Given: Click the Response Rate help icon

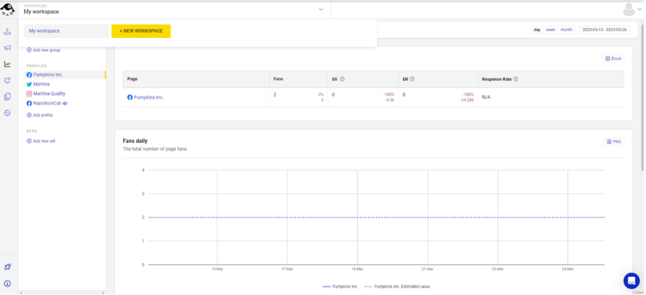Looking at the screenshot, I should click(516, 79).
